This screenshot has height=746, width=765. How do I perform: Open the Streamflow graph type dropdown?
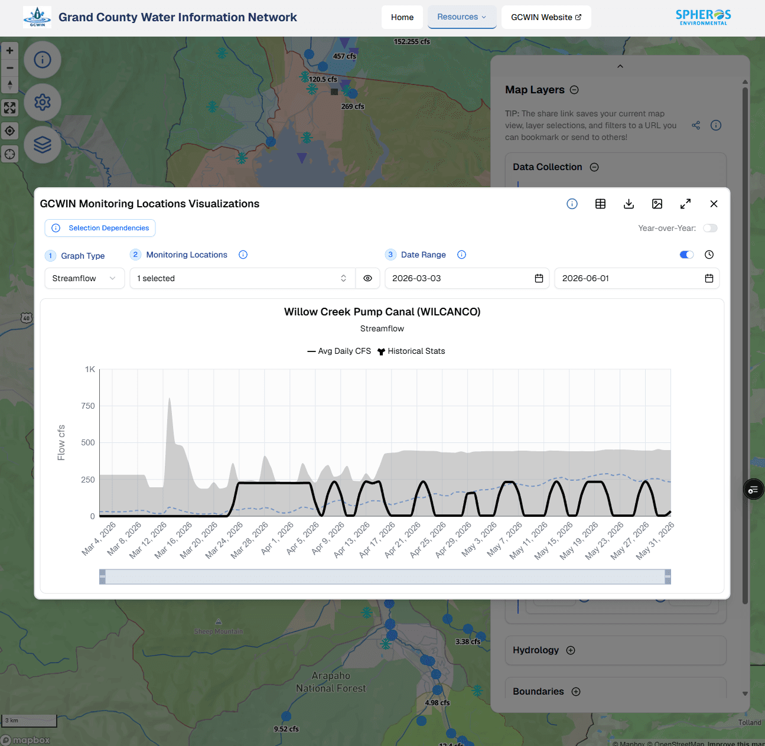pos(84,278)
